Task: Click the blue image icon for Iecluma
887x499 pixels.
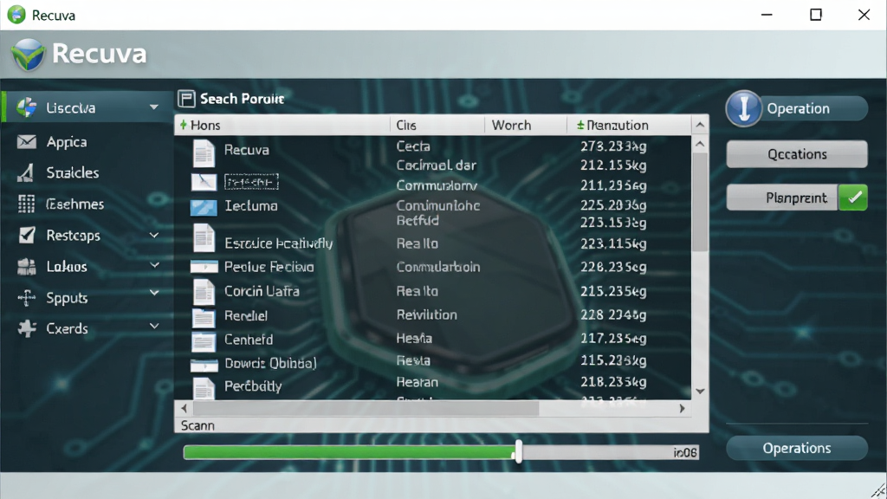Action: pyautogui.click(x=204, y=207)
